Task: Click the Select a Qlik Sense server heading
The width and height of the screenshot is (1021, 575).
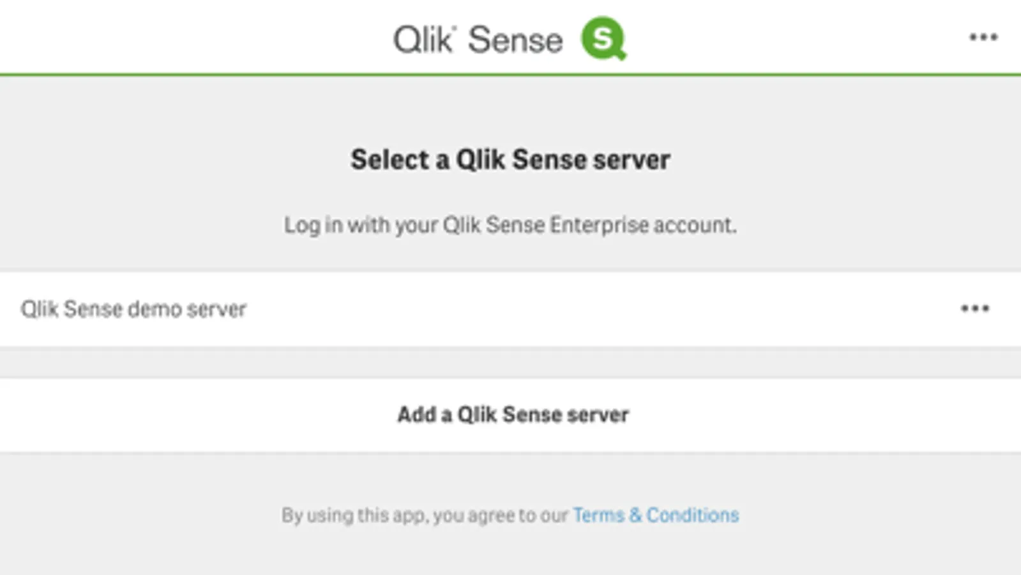Action: pos(510,160)
